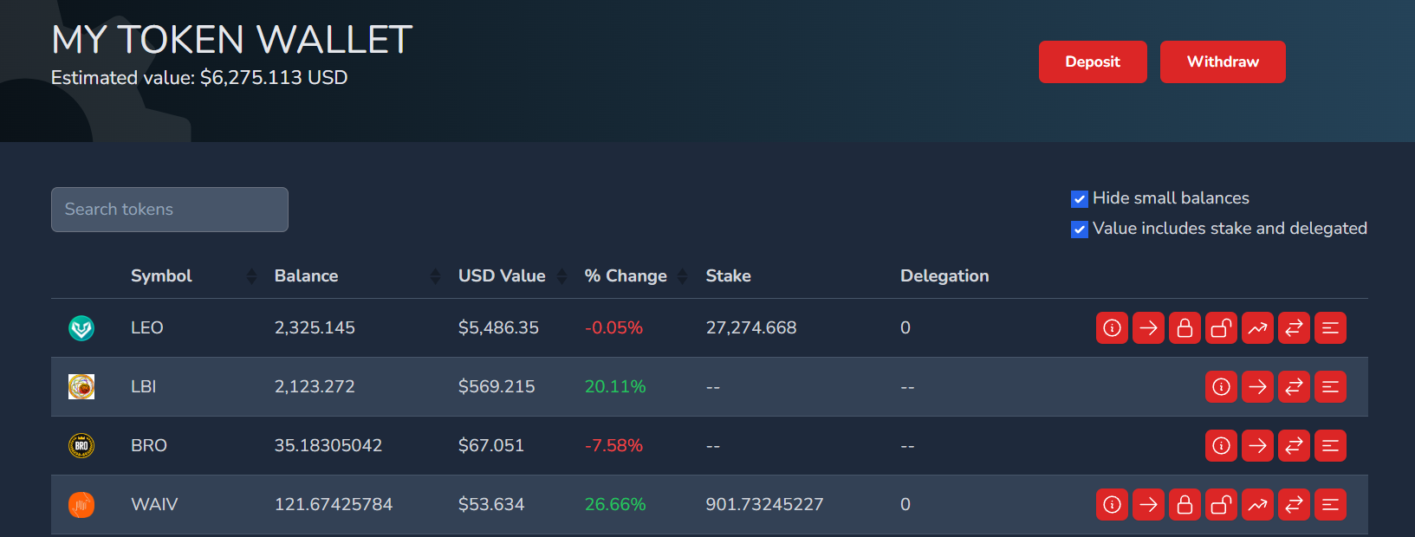Click the -0.05% change value
Screen dimensions: 1415x537
click(x=613, y=328)
